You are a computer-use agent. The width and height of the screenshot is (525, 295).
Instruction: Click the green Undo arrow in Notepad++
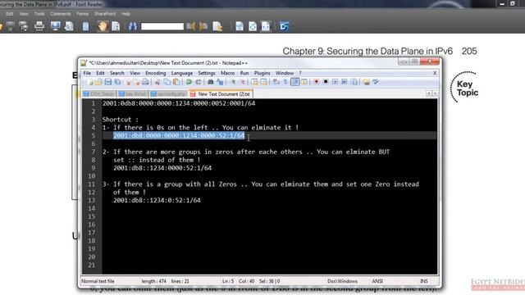click(x=189, y=82)
